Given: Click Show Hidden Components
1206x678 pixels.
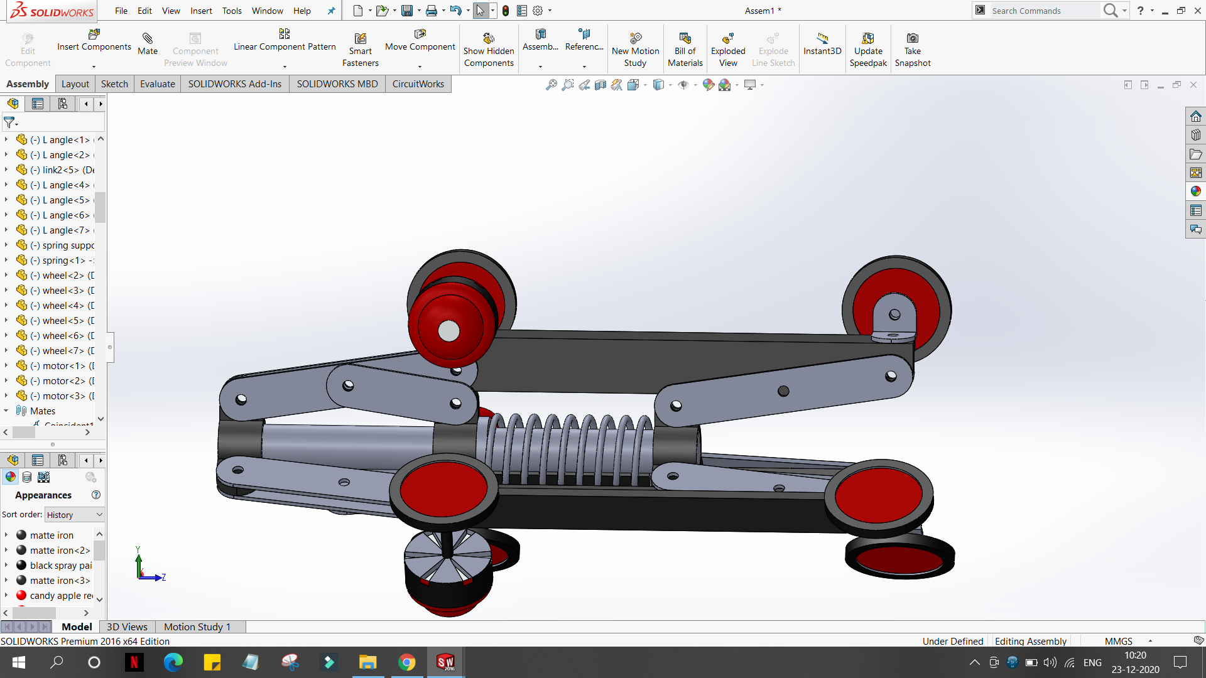Looking at the screenshot, I should (x=489, y=50).
